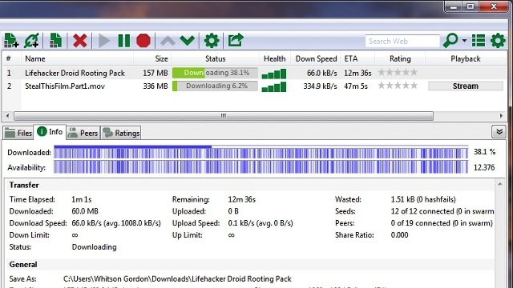Switch to the Peers tab
This screenshot has width=513, height=288.
(83, 133)
